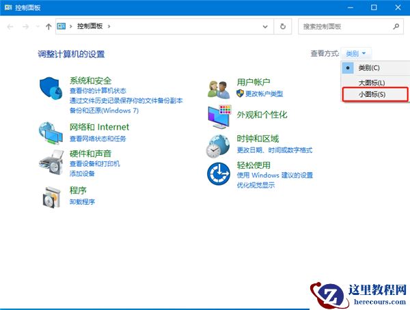The image size is (410, 310).
Task: Open 外观和个性化 category link
Action: point(262,115)
